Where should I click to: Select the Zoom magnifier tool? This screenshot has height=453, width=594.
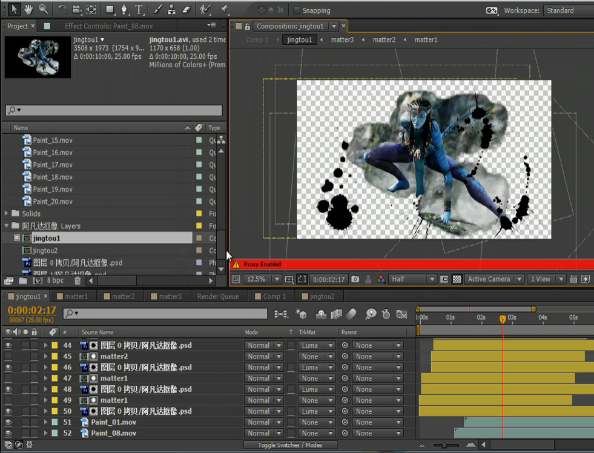(43, 10)
